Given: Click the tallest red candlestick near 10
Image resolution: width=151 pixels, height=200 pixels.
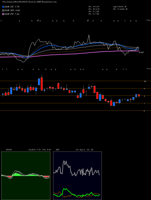Looking at the screenshot, I should [x=42, y=84].
